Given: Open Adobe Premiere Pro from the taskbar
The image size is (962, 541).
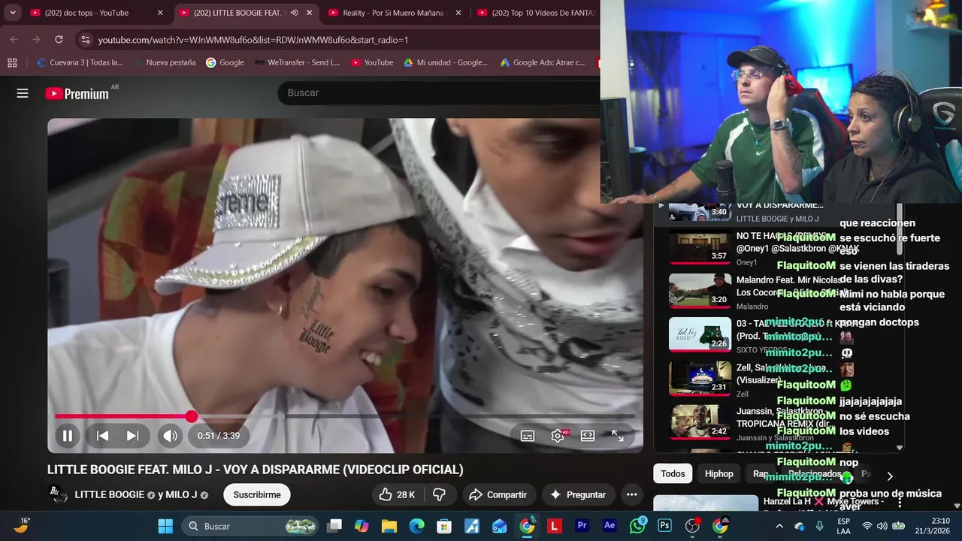Looking at the screenshot, I should 582,526.
